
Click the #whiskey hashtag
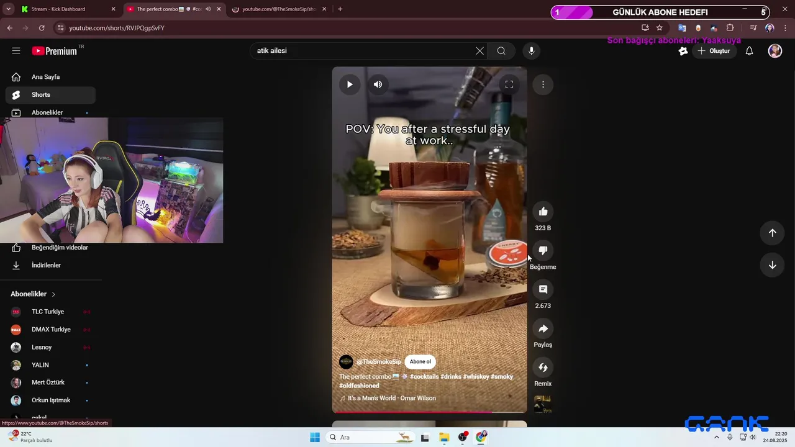[476, 377]
